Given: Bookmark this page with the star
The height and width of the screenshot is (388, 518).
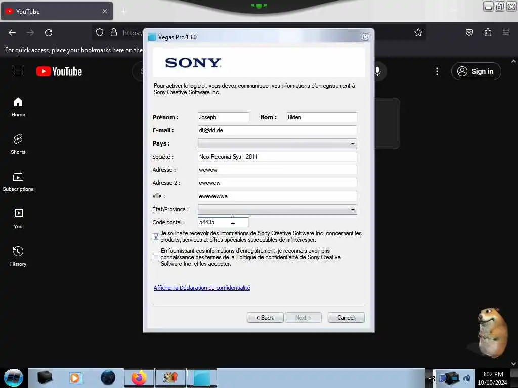Looking at the screenshot, I should coord(418,32).
